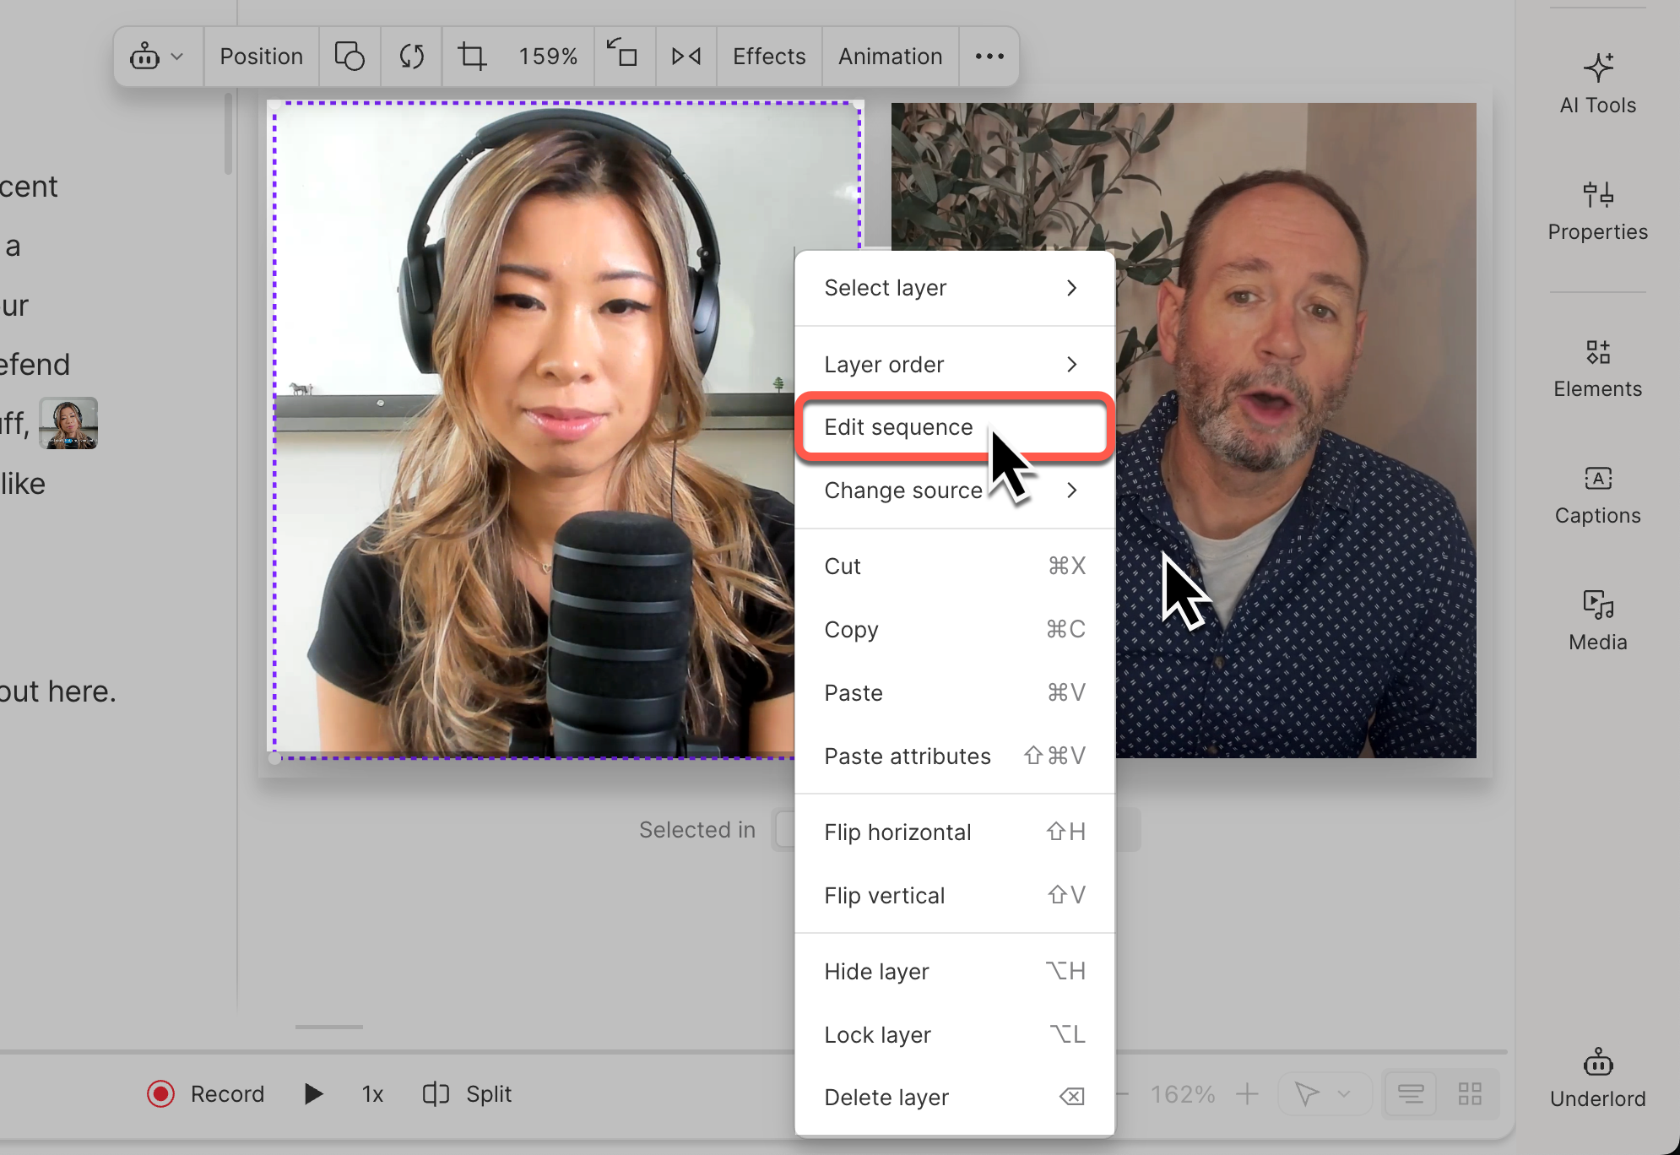Open the overflow menu with three dots

pyautogui.click(x=989, y=56)
